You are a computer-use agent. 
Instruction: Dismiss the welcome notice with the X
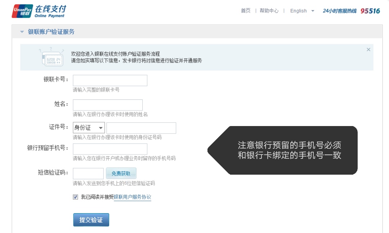click(x=368, y=49)
